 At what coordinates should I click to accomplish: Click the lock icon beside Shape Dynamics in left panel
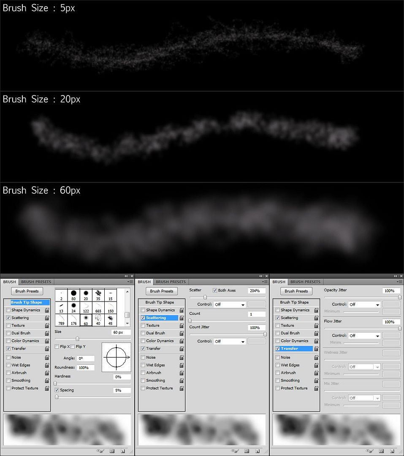tap(47, 310)
